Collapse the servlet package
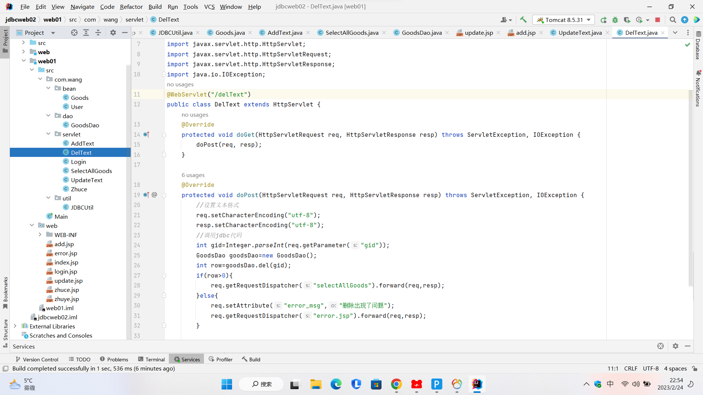Image resolution: width=703 pixels, height=395 pixels. click(48, 134)
